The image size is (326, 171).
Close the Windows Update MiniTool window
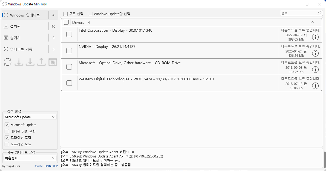point(319,4)
